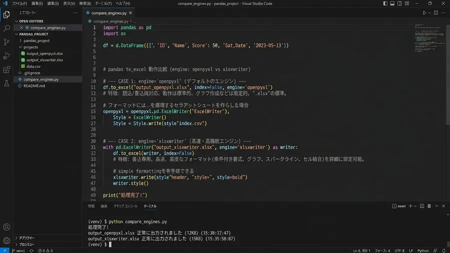450x253 pixels.
Task: Click the indentation setting 4 in status bar
Action: coord(382,250)
